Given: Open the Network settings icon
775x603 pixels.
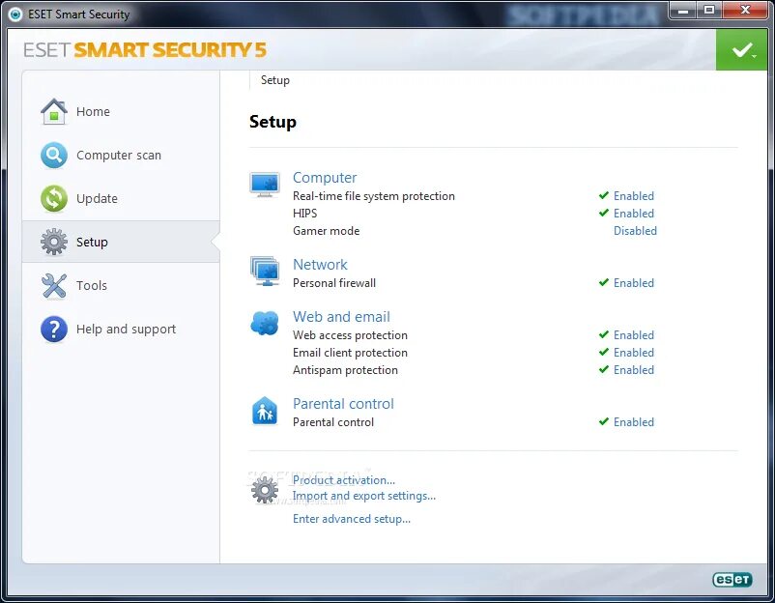Looking at the screenshot, I should coord(264,271).
